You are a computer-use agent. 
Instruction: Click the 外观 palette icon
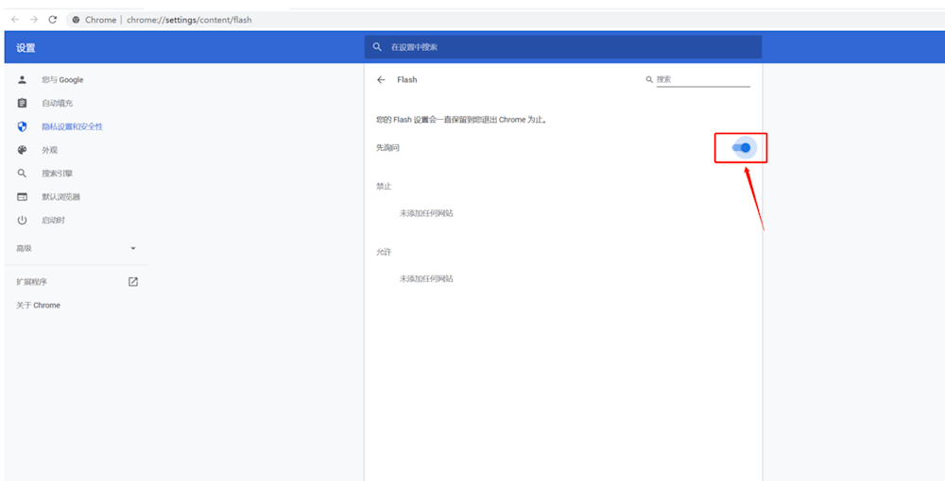(x=23, y=150)
